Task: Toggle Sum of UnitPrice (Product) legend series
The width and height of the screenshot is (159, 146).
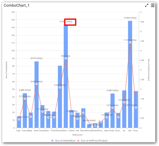Action: click(x=94, y=140)
